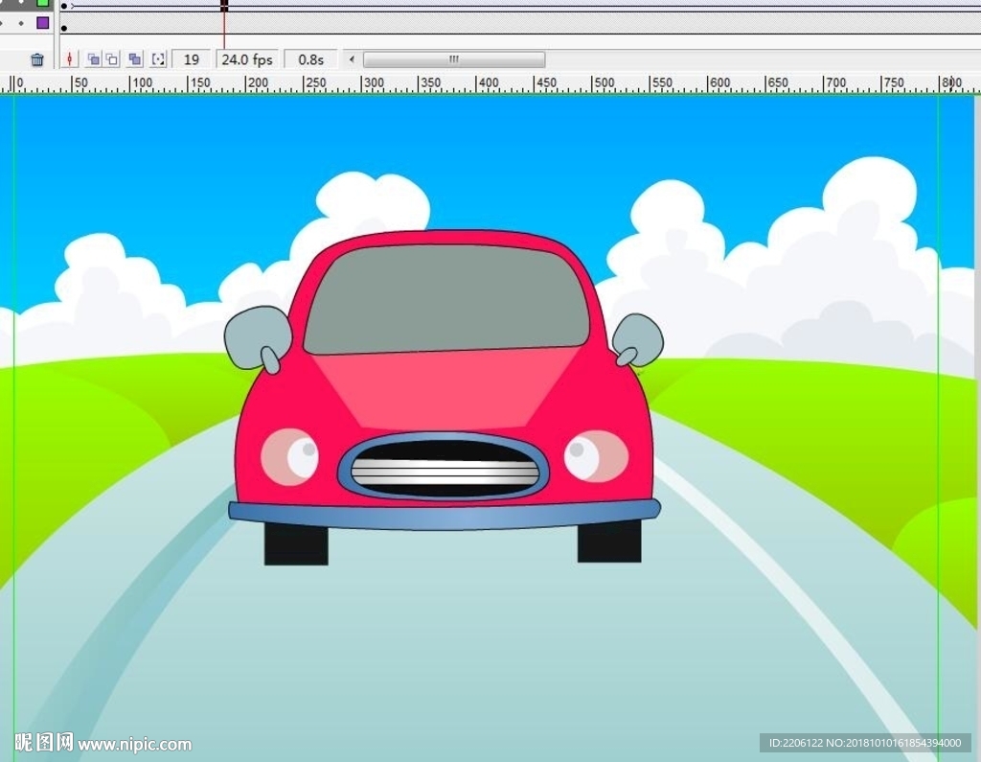
Task: Click Edit Multiple Frames icon
Action: click(135, 59)
